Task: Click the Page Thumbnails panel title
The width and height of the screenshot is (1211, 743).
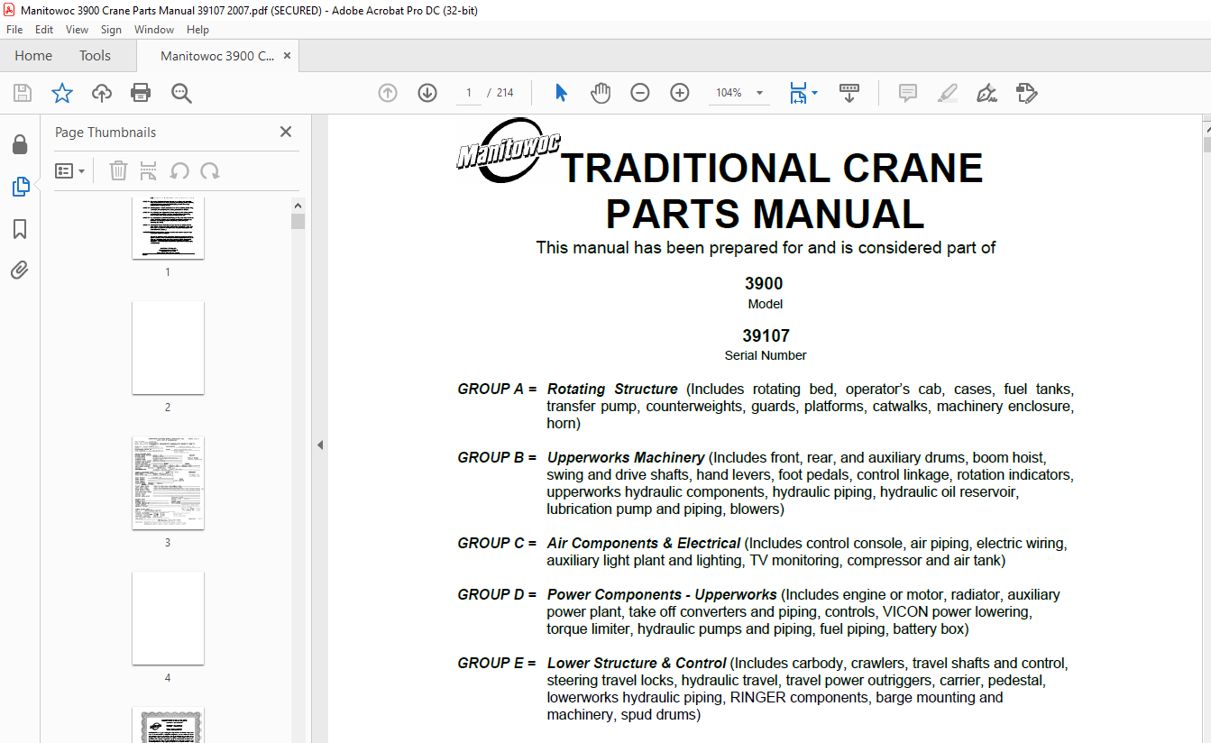Action: [106, 132]
